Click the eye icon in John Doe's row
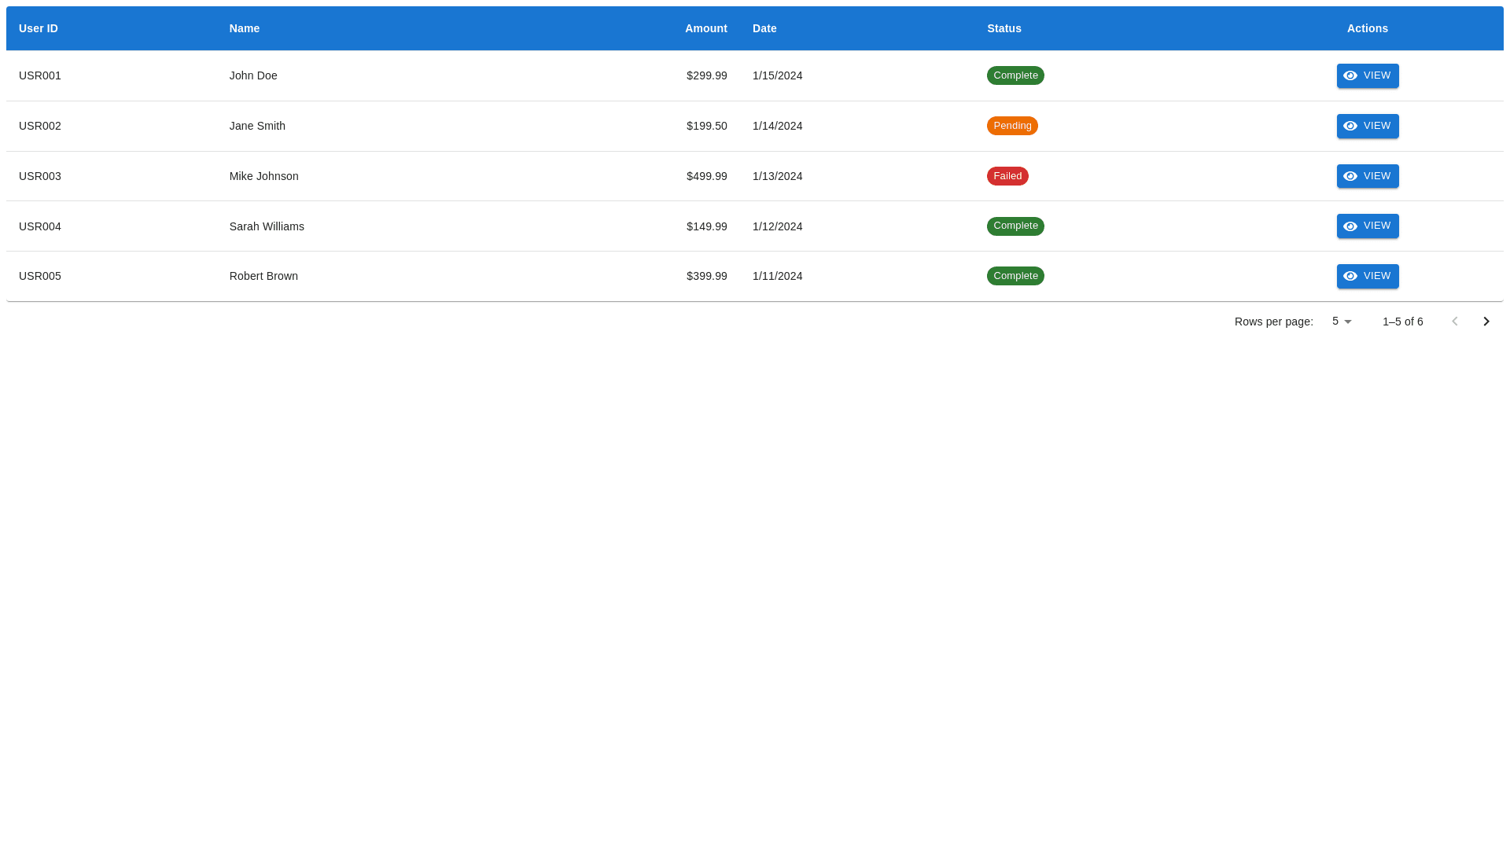 click(1350, 75)
